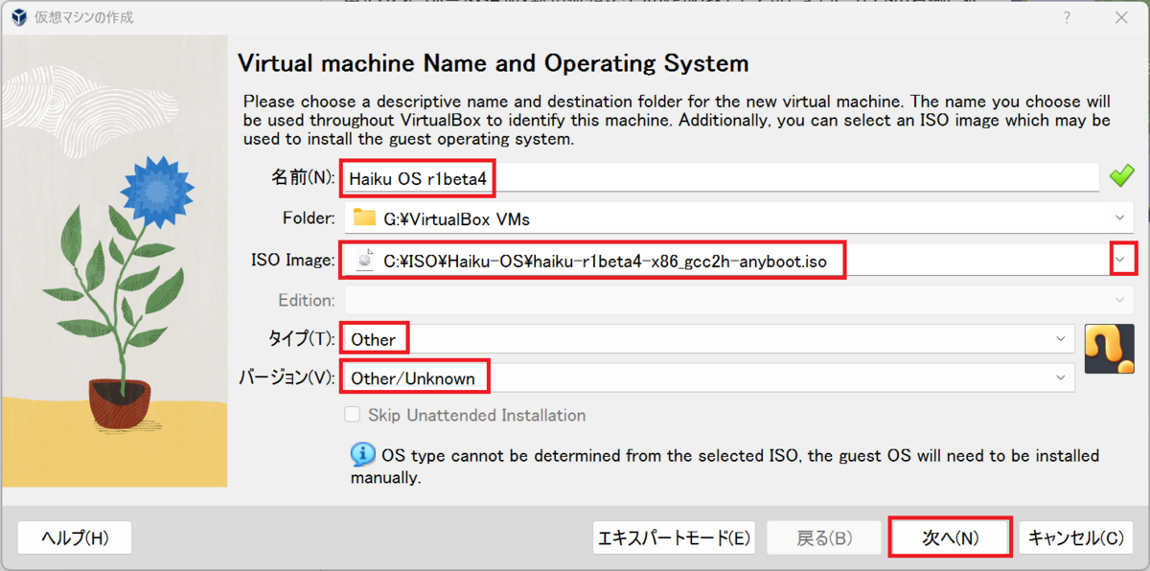Click the ISO path haiku-r1beta4 anyboot.iso
This screenshot has width=1150, height=571.
(x=605, y=260)
